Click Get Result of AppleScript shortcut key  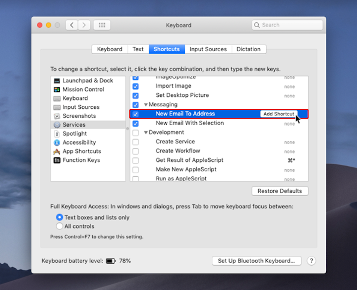tap(291, 160)
